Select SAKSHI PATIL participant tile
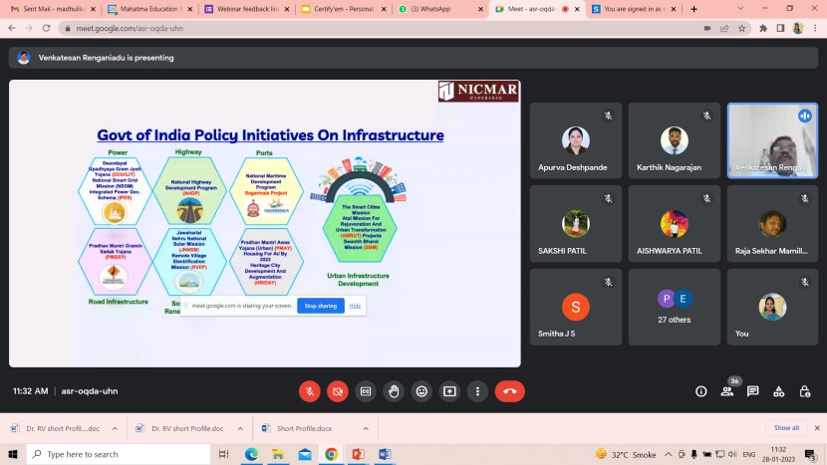This screenshot has width=827, height=465. click(x=576, y=223)
